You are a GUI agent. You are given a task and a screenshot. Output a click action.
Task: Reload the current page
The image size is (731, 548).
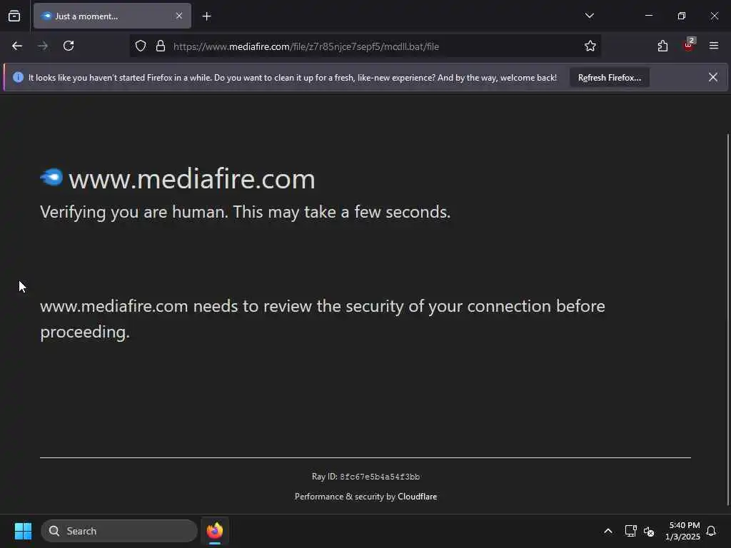point(69,46)
